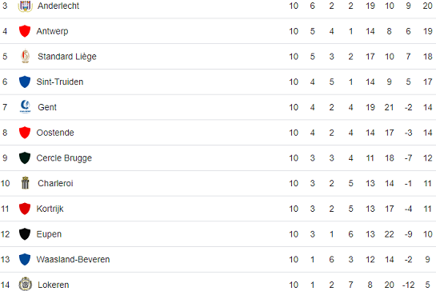Select the Waasland-Beveren team name

click(73, 260)
